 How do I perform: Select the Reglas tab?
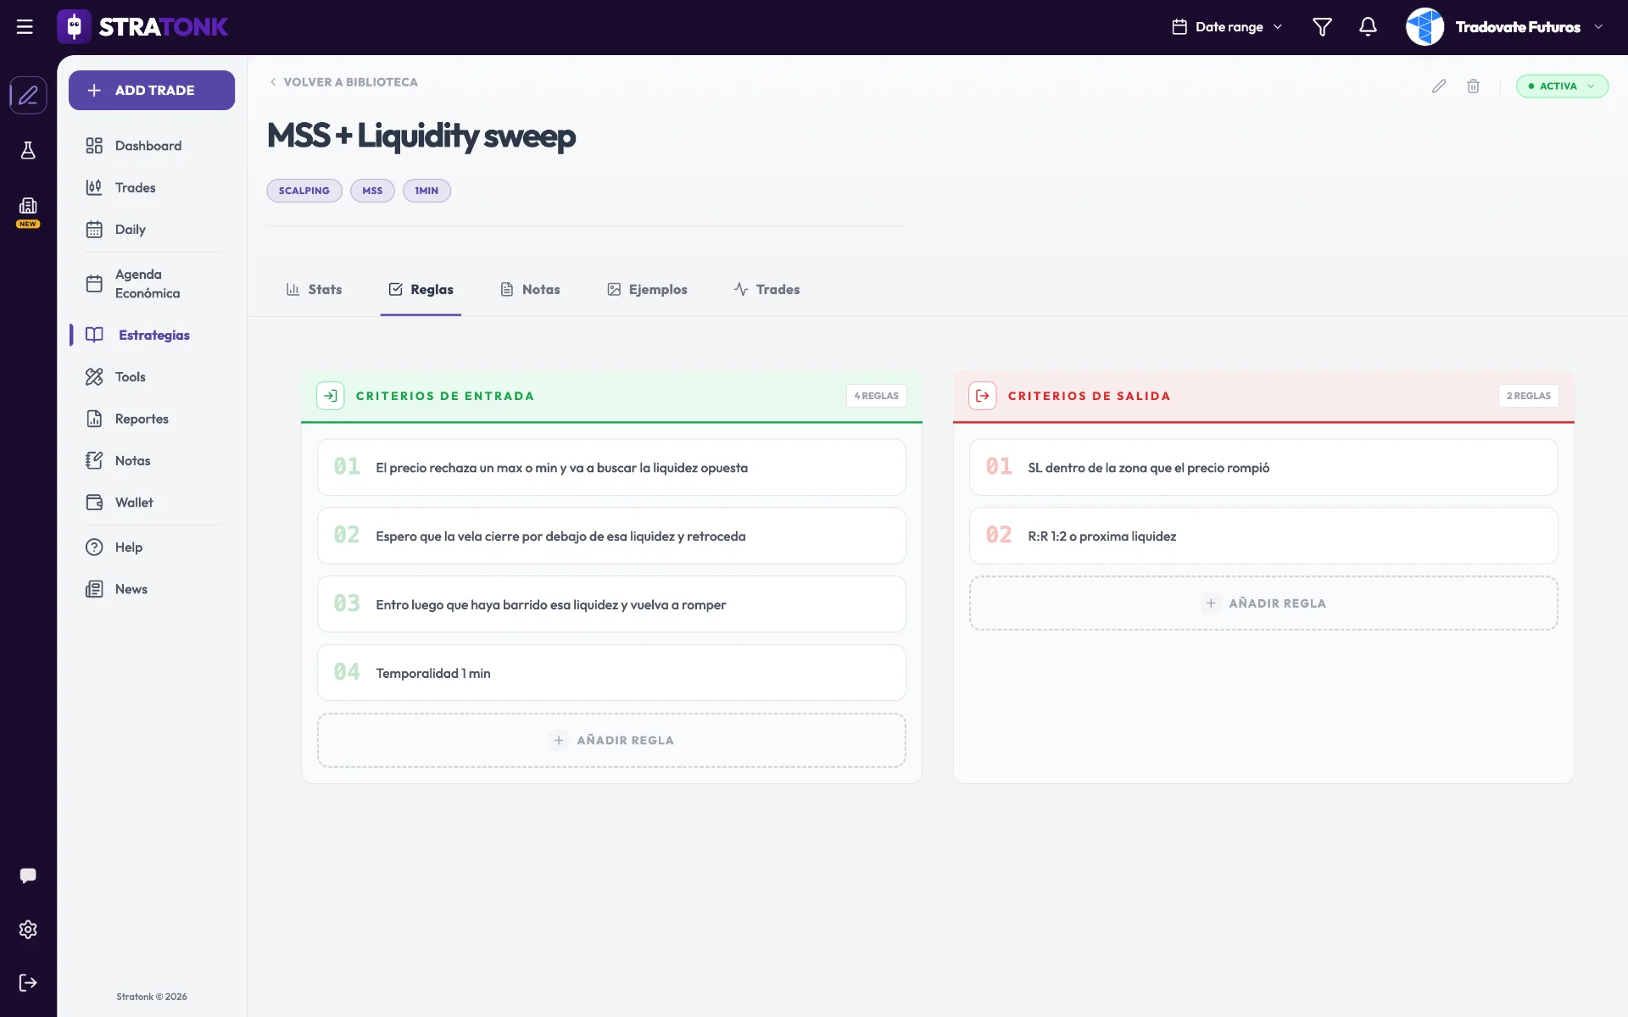click(x=421, y=290)
